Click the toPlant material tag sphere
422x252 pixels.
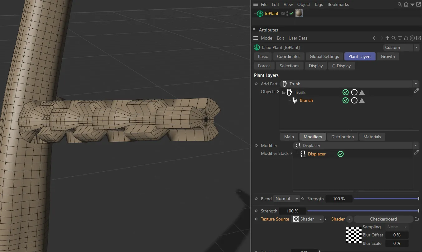click(299, 13)
